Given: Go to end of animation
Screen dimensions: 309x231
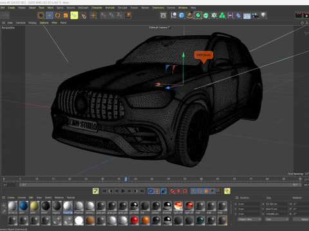Looking at the screenshot, I should tap(142, 191).
